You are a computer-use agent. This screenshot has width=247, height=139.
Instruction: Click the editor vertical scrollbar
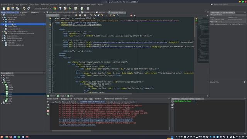[195, 27]
